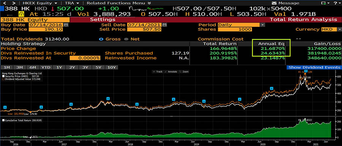Select the 2Y range tab
This screenshot has height=146, width=342.
point(72,68)
